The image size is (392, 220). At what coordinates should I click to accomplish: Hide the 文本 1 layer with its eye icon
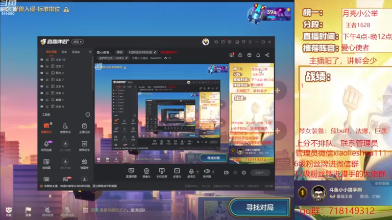click(x=42, y=66)
